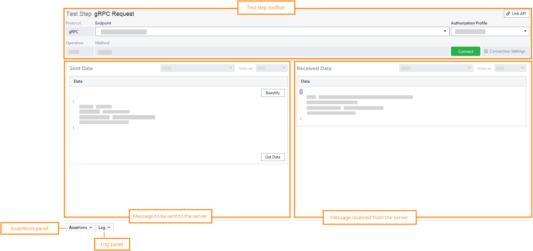This screenshot has width=533, height=251.
Task: Open the Authorization Profile dropdown
Action: 490,31
